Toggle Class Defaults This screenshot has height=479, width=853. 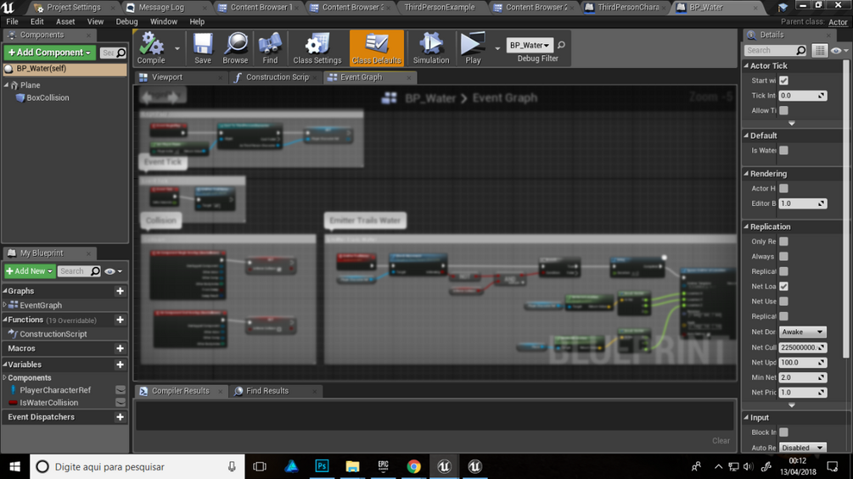(377, 48)
